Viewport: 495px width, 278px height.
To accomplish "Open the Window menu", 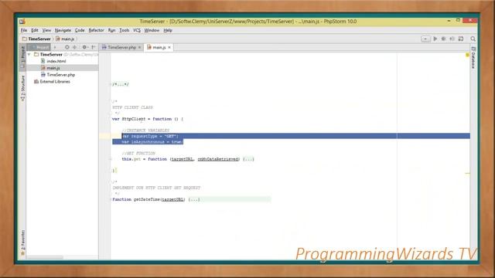I will [152, 30].
